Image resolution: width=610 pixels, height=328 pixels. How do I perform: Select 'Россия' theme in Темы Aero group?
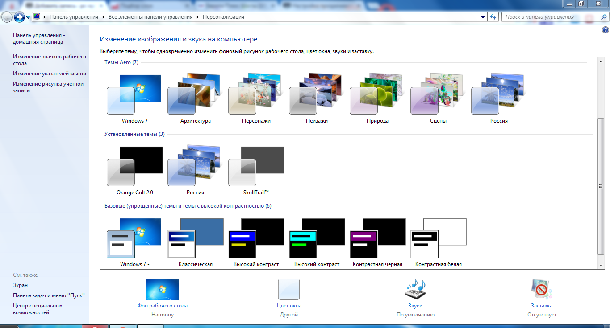[x=499, y=99]
